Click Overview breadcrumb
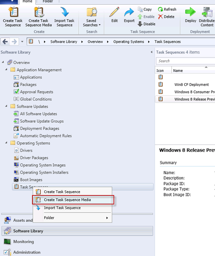 95,42
